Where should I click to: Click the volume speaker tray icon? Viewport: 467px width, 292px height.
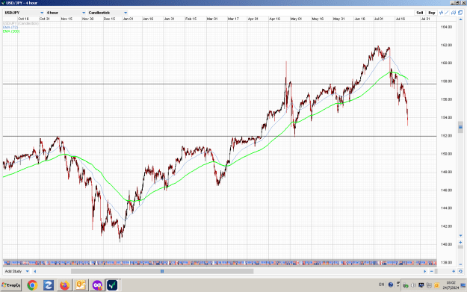[x=413, y=285]
